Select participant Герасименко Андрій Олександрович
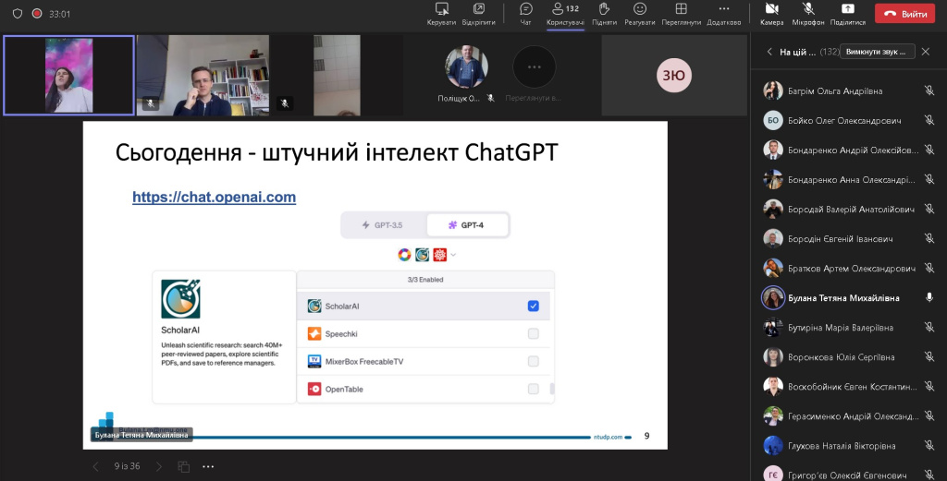This screenshot has width=947, height=481. [x=849, y=415]
